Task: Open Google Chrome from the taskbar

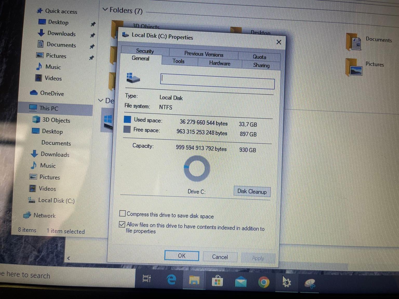Action: pyautogui.click(x=264, y=282)
